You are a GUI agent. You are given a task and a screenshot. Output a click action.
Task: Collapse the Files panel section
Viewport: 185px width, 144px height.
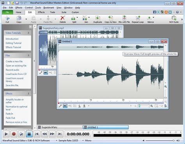[28, 55]
